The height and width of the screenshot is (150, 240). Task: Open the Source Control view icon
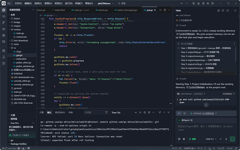tap(4, 23)
